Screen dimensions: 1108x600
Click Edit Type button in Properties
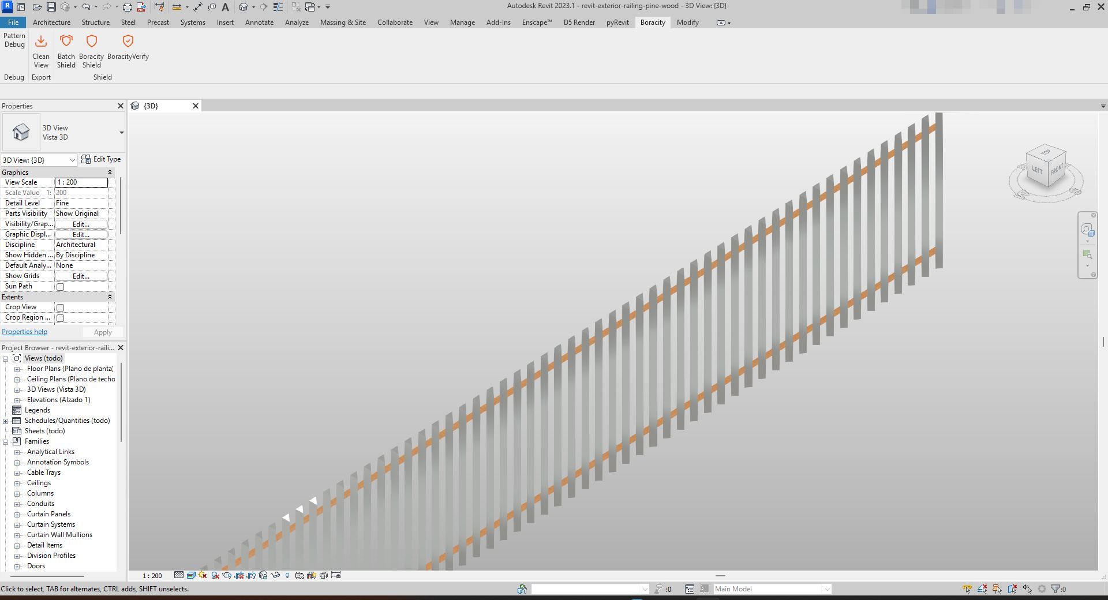(x=101, y=159)
